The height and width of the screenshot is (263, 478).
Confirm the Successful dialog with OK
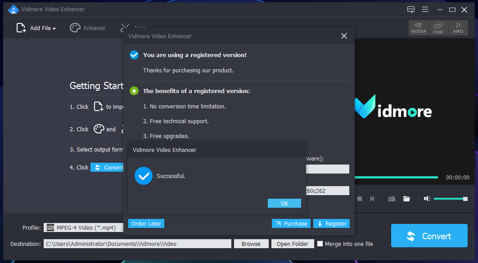point(284,203)
